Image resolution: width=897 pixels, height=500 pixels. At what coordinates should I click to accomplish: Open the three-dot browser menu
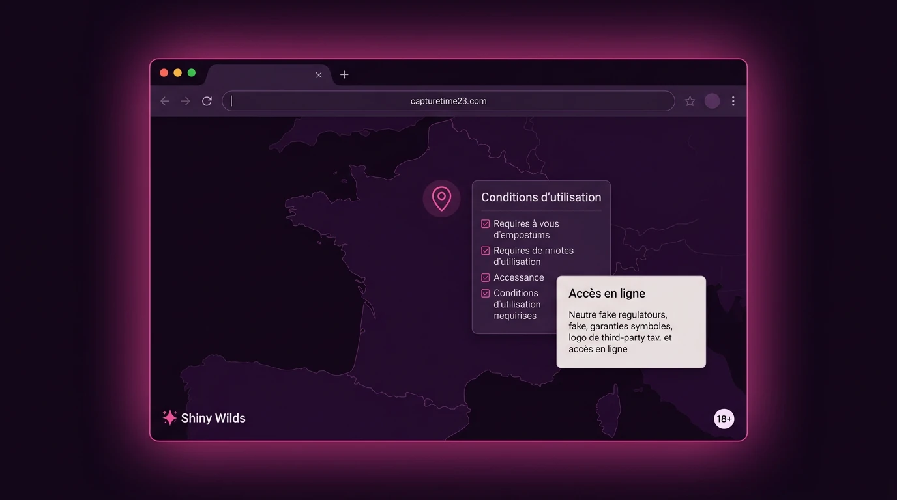click(733, 101)
